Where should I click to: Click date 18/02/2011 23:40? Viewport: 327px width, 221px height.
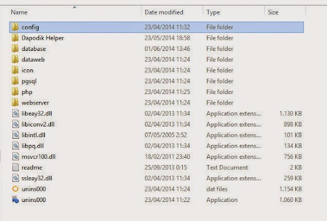pyautogui.click(x=168, y=157)
